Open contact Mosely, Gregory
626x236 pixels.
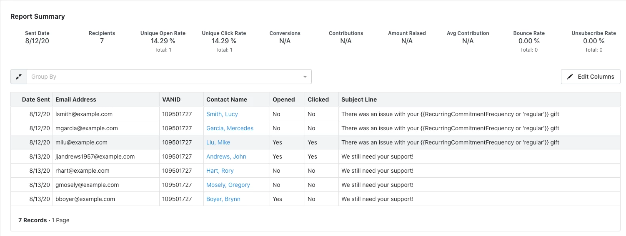(x=228, y=185)
